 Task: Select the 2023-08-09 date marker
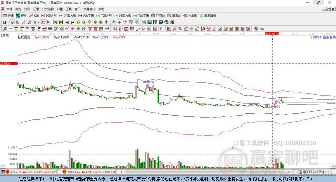point(272,34)
